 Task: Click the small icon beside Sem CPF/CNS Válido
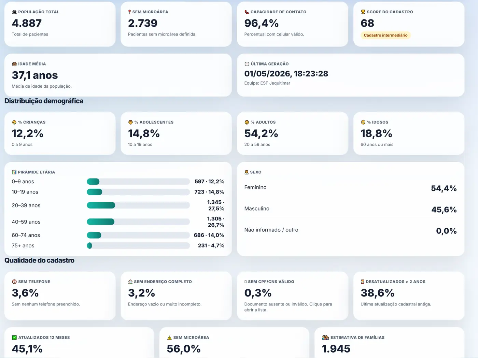point(245,282)
